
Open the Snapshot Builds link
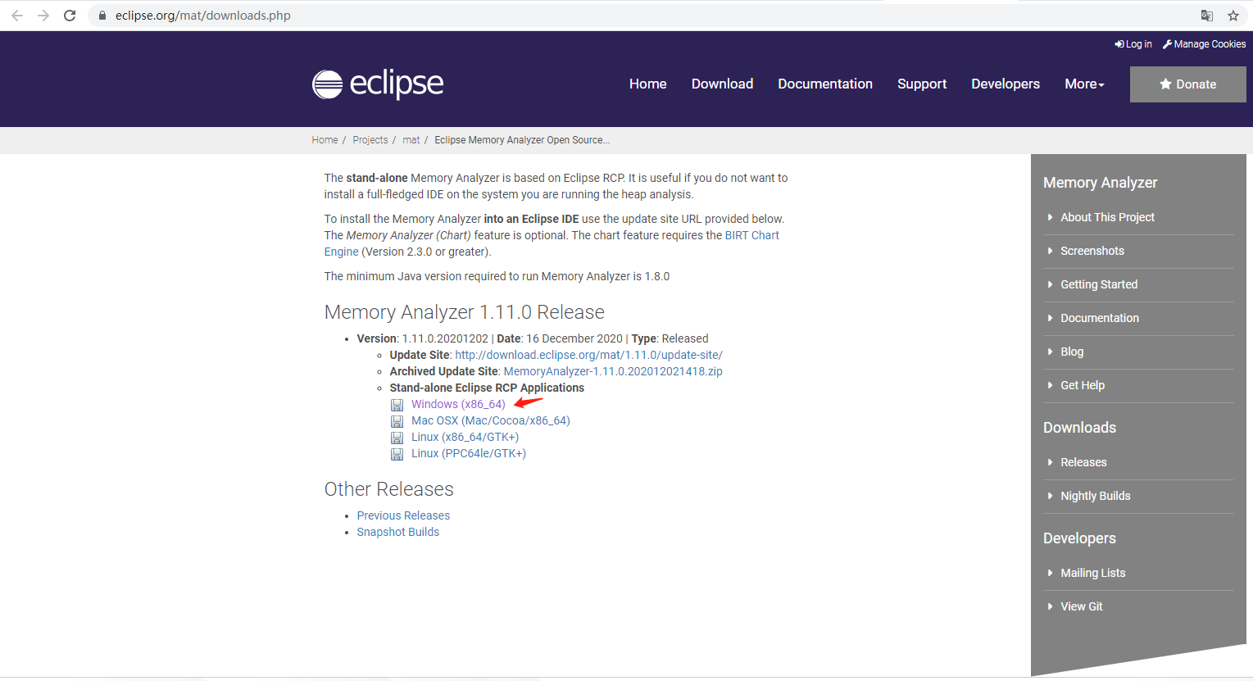[398, 532]
